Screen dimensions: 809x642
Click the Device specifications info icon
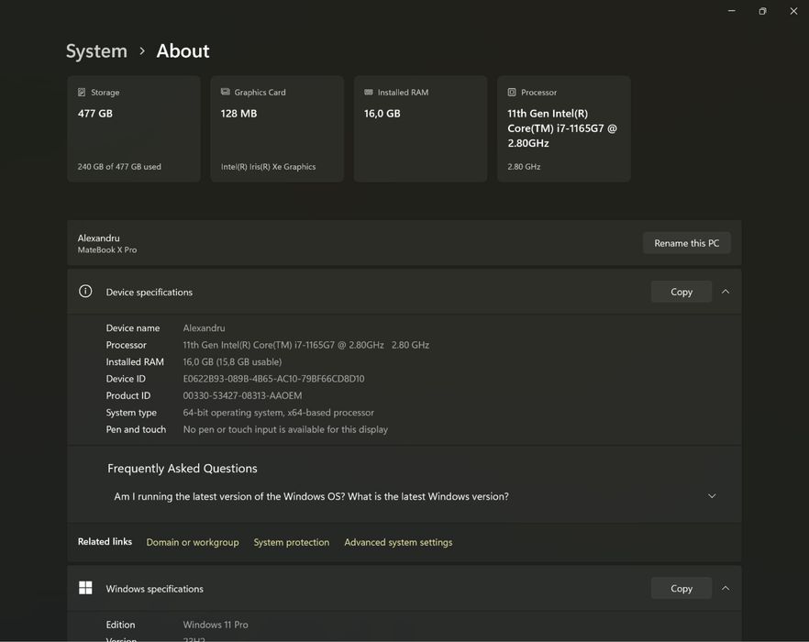tap(85, 292)
